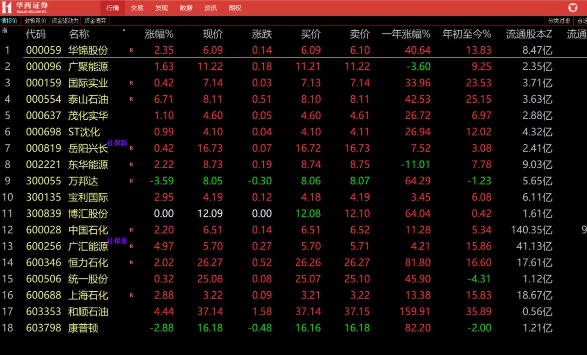Sort by 流通股本Z column header

[529, 34]
